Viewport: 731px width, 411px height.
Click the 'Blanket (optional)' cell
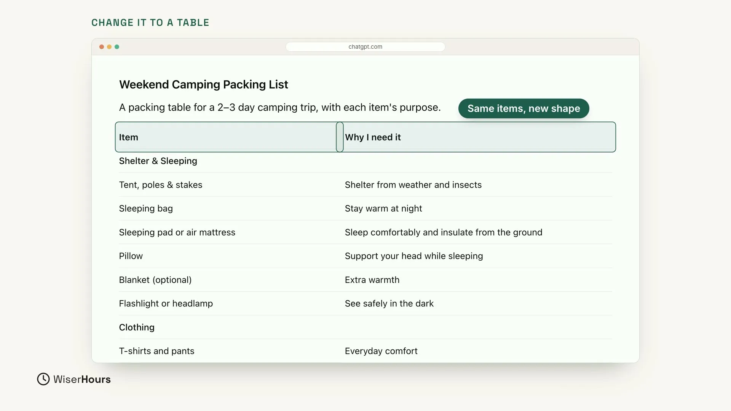(155, 280)
